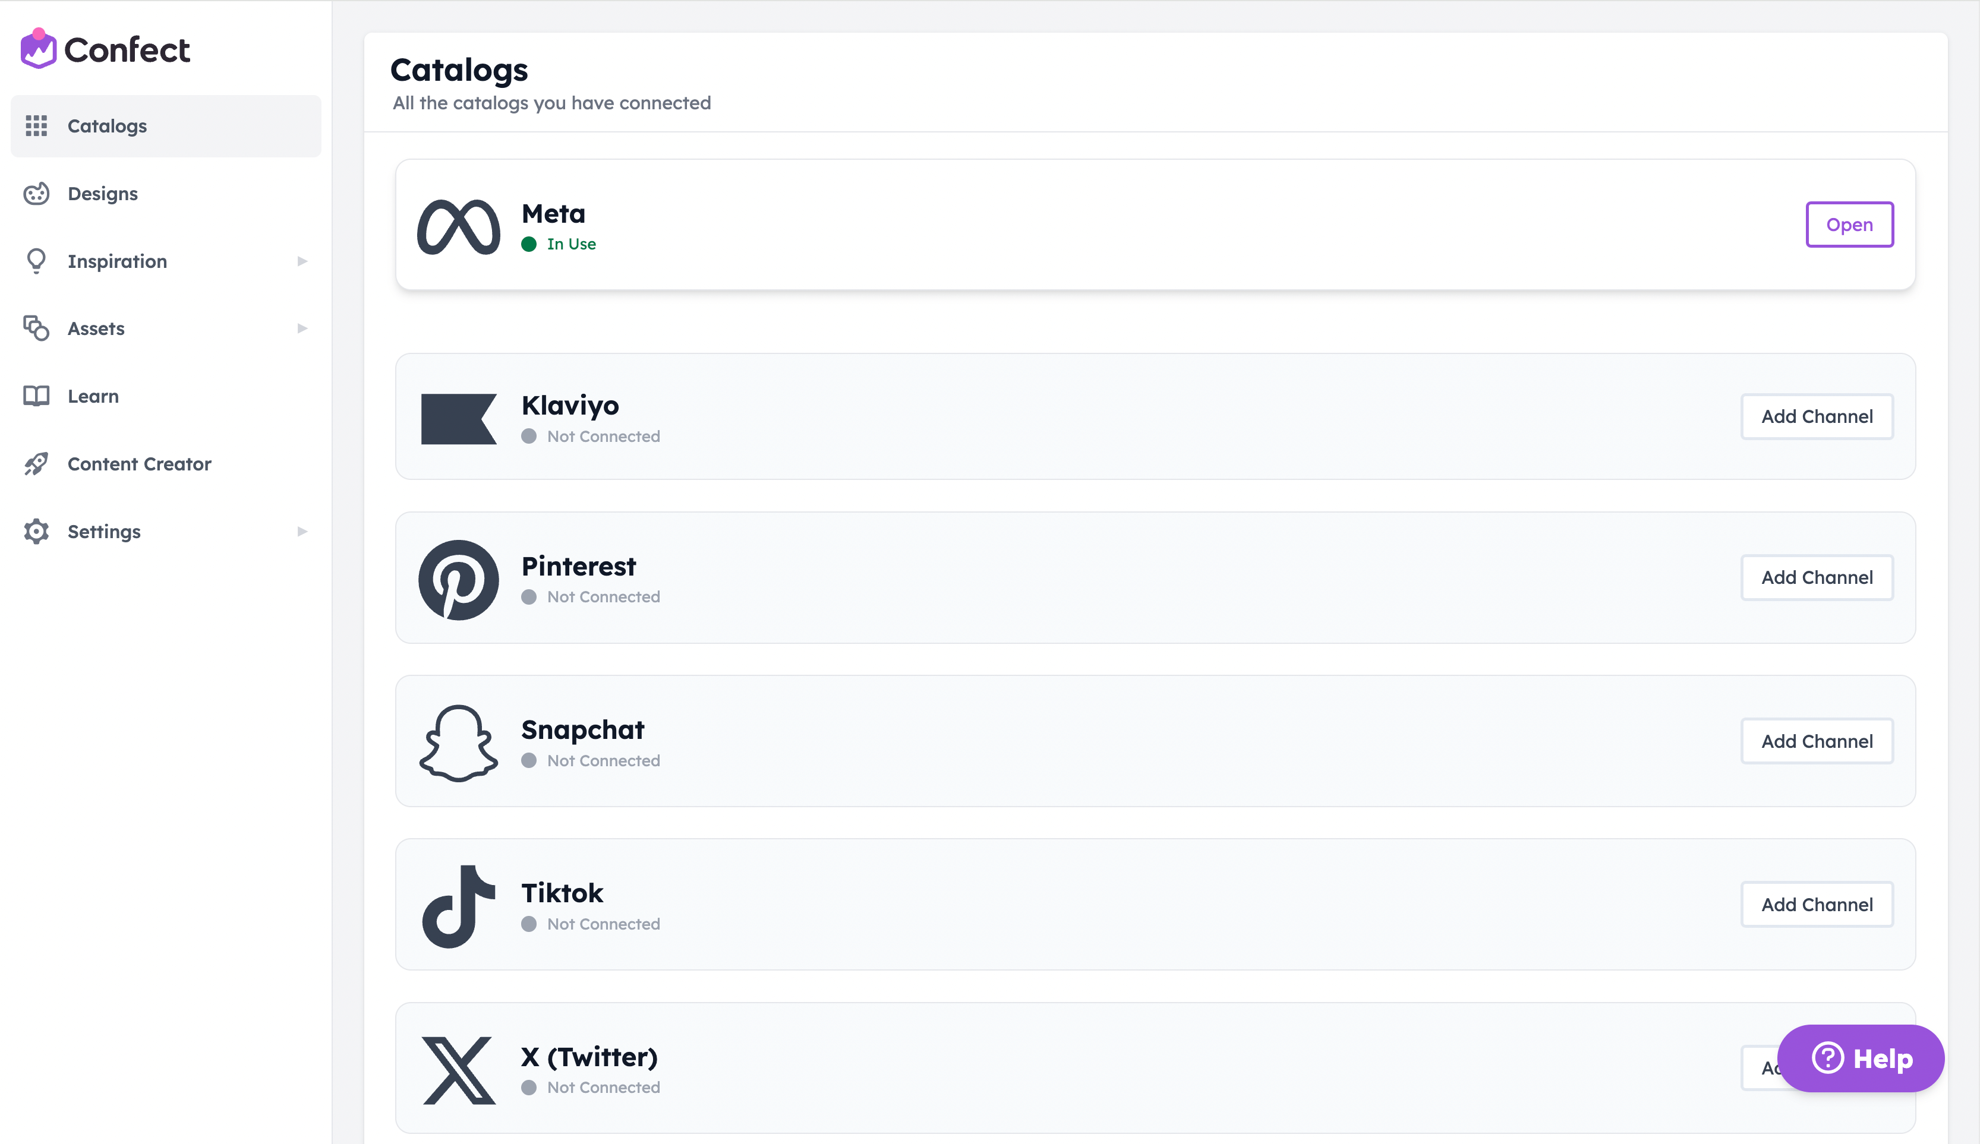
Task: Open Settings via the gear icon
Action: 36,531
